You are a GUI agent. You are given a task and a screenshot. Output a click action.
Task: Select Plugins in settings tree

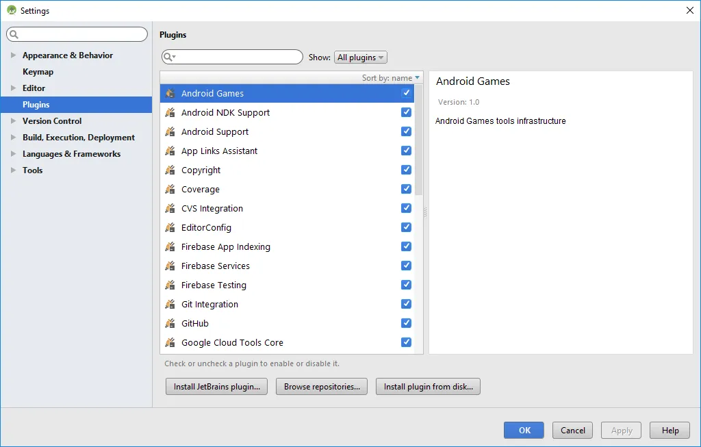76,105
